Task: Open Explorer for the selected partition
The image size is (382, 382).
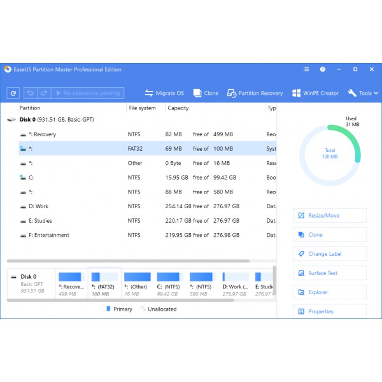Action: [330, 292]
